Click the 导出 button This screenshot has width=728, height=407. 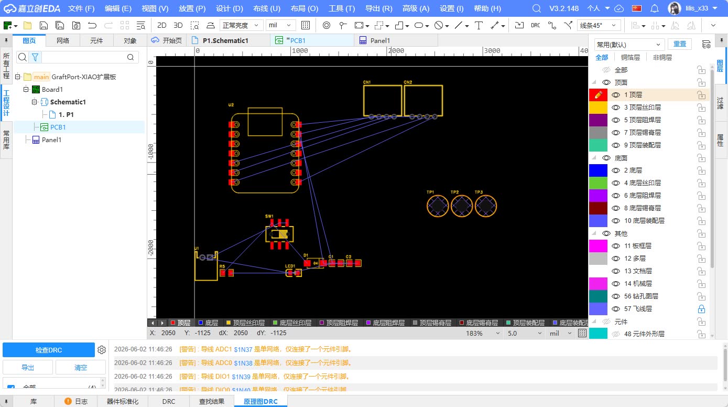pos(28,367)
